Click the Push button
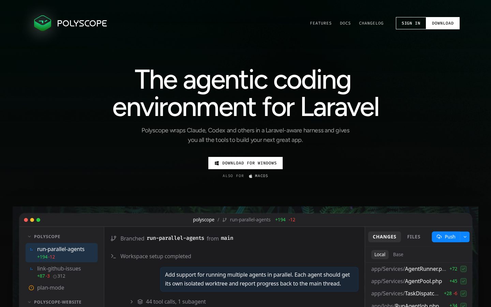This screenshot has height=307, width=491. click(446, 237)
